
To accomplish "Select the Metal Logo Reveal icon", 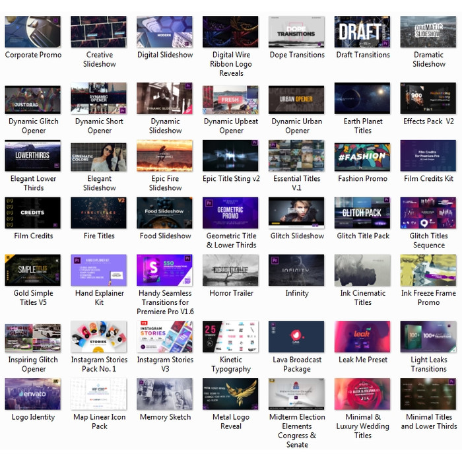I will (x=231, y=394).
